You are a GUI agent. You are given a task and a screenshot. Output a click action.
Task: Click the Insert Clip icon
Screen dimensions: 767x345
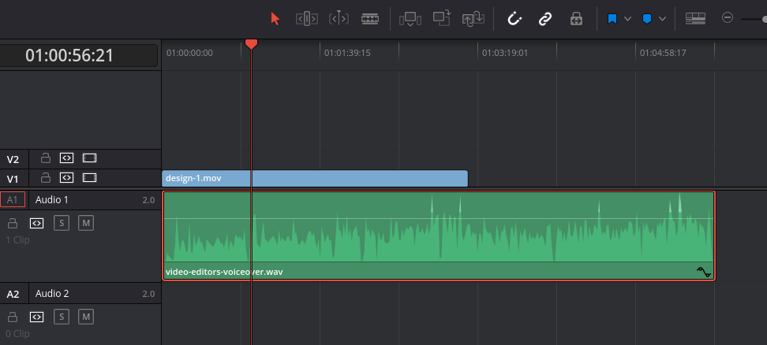[x=410, y=19]
